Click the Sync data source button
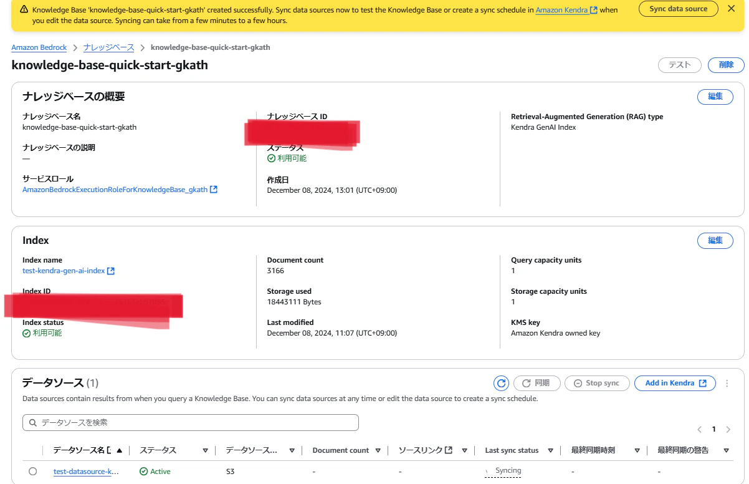 (679, 9)
